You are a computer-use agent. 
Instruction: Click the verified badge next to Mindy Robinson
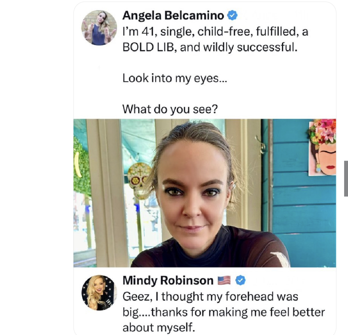click(240, 280)
